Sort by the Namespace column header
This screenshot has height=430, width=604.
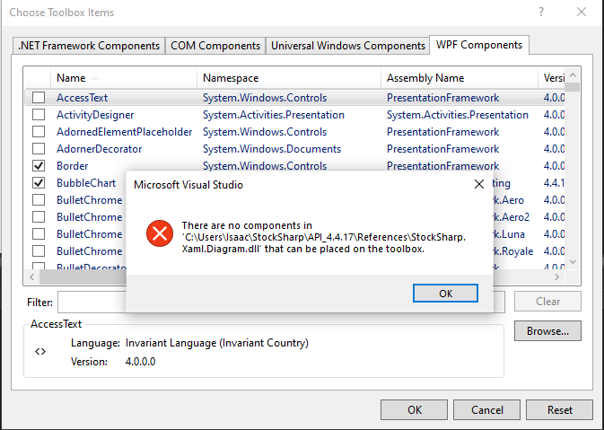tap(289, 78)
